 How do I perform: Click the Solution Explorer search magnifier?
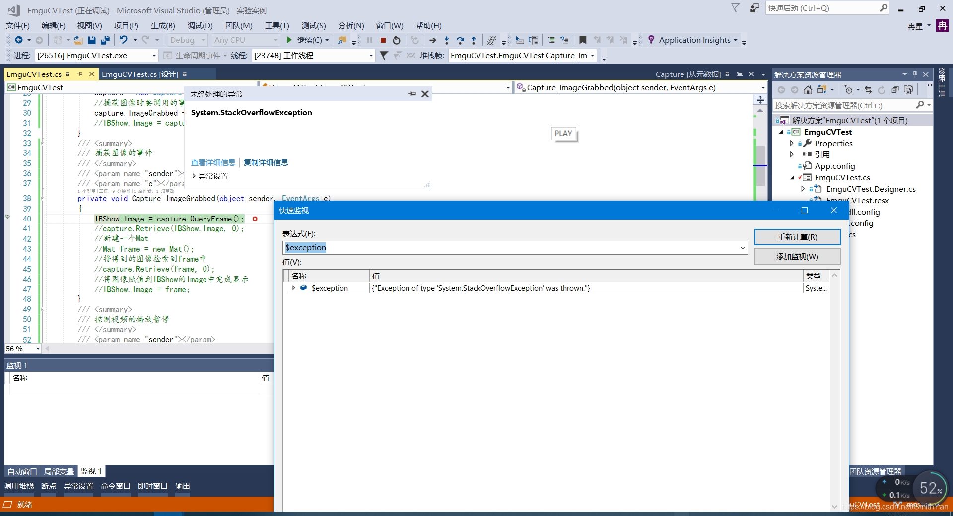coord(920,105)
